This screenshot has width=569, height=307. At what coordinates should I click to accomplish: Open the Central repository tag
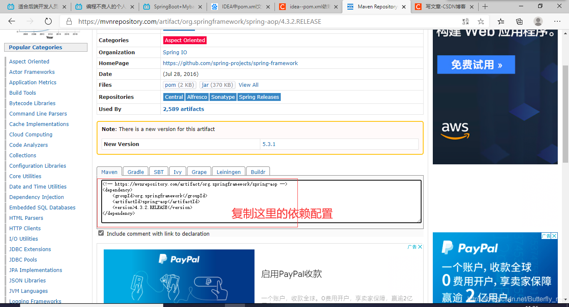[x=174, y=97]
